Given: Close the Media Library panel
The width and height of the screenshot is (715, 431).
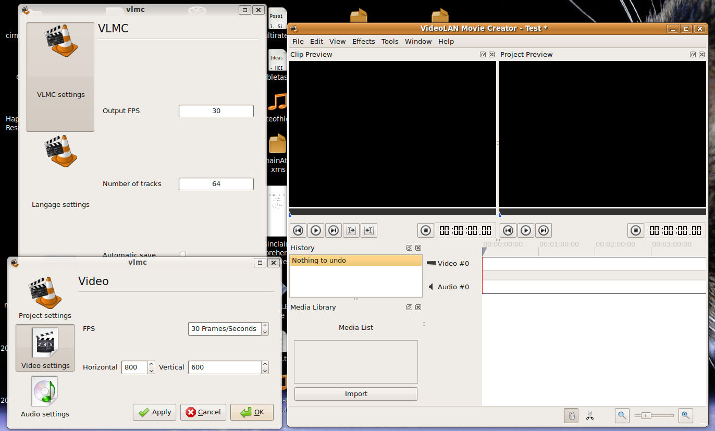Looking at the screenshot, I should coord(418,307).
